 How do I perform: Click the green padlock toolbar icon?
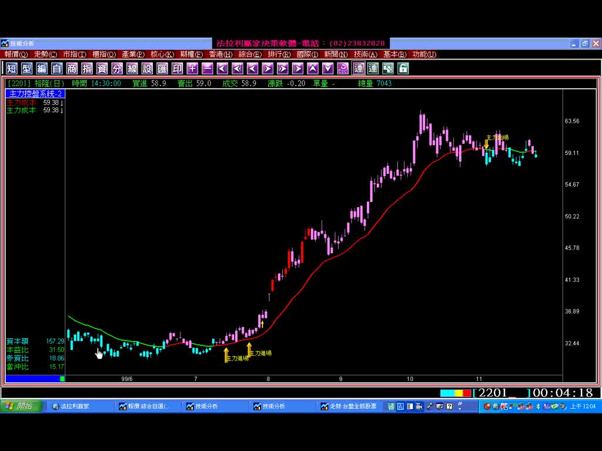[x=403, y=69]
